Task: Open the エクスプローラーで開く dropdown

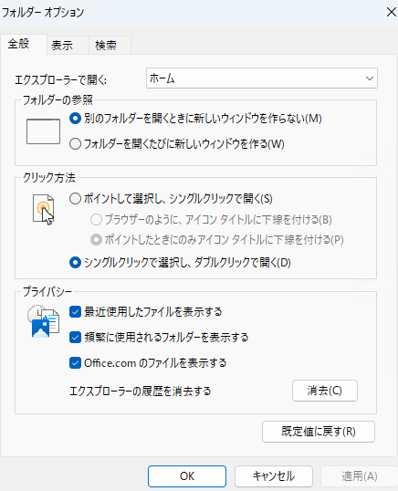Action: pyautogui.click(x=262, y=78)
